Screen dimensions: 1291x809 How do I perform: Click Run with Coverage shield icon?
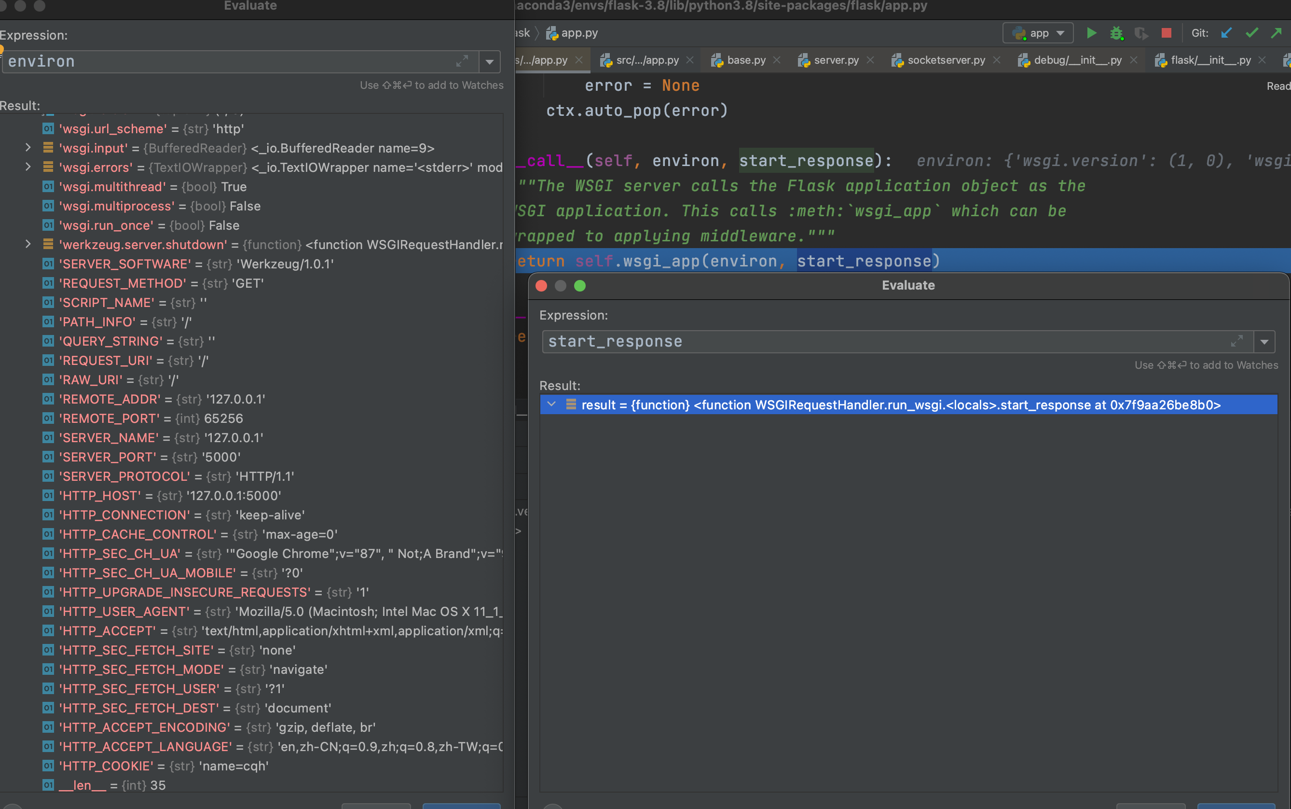click(1141, 33)
